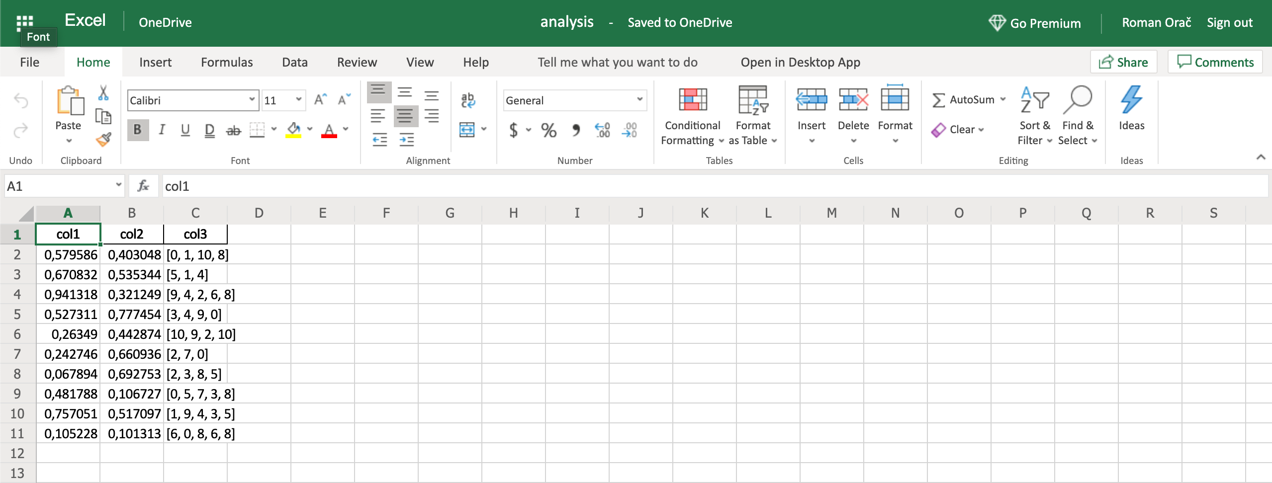Expand the General number format dropdown
The width and height of the screenshot is (1272, 483).
[639, 100]
